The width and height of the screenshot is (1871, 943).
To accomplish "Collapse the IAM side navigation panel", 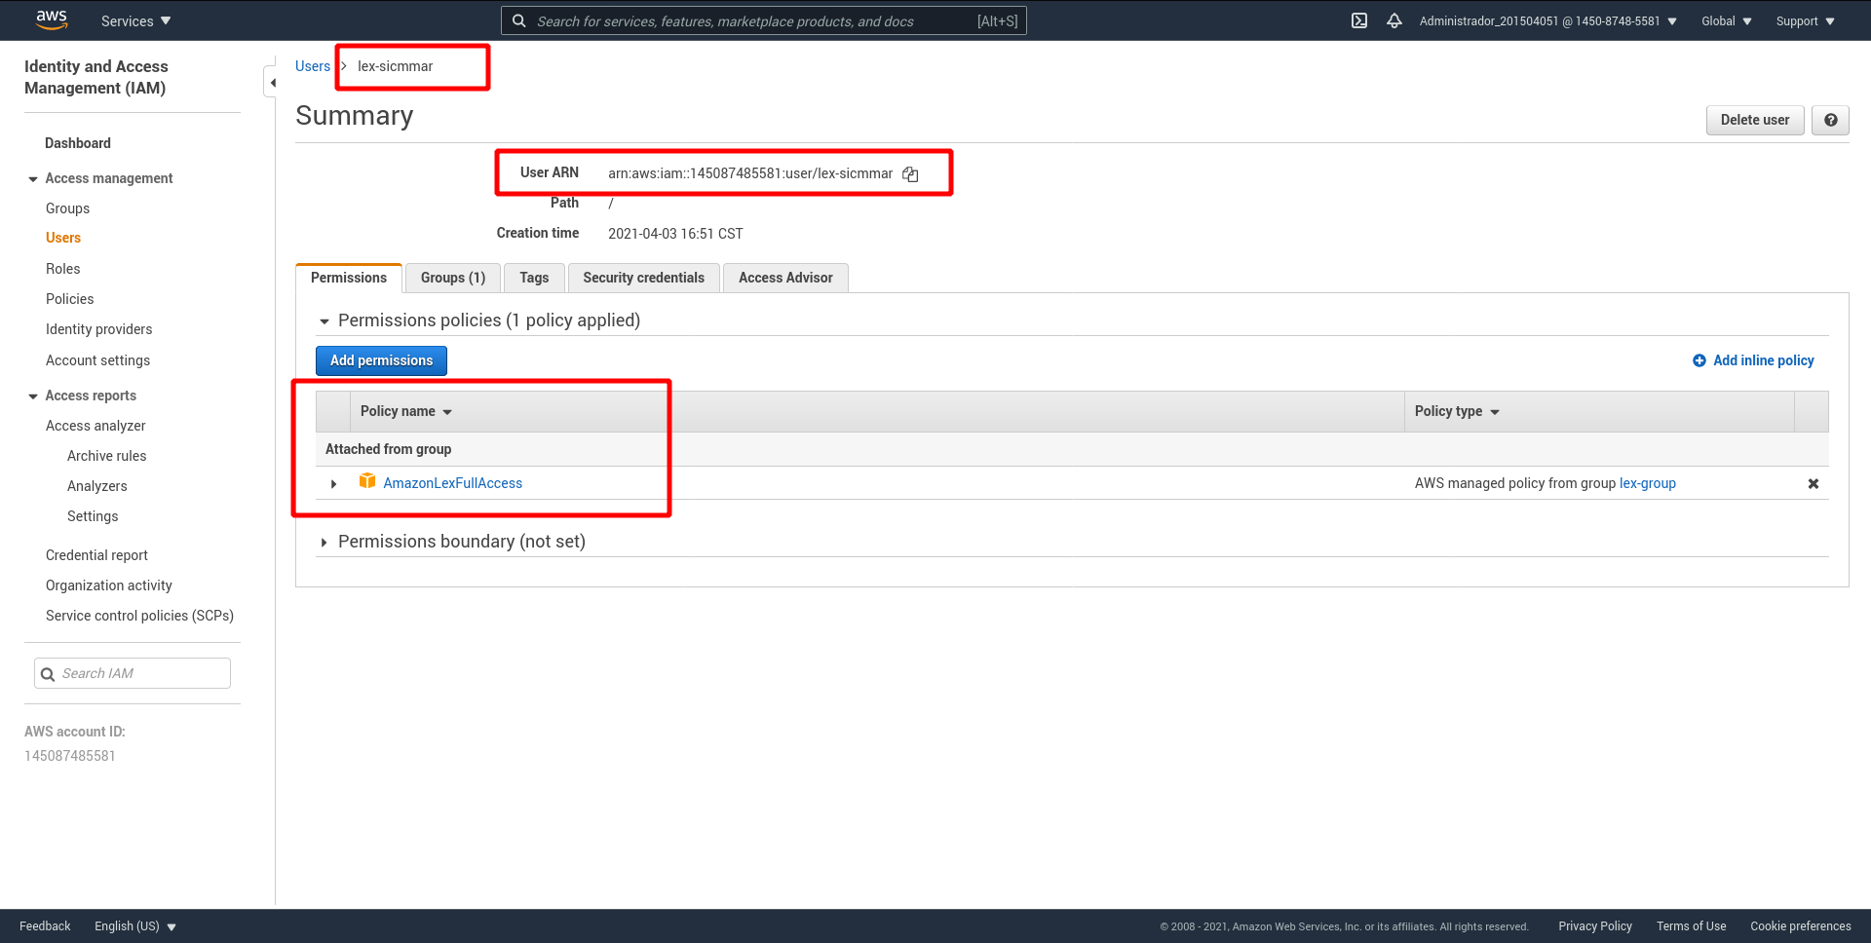I will (x=272, y=83).
